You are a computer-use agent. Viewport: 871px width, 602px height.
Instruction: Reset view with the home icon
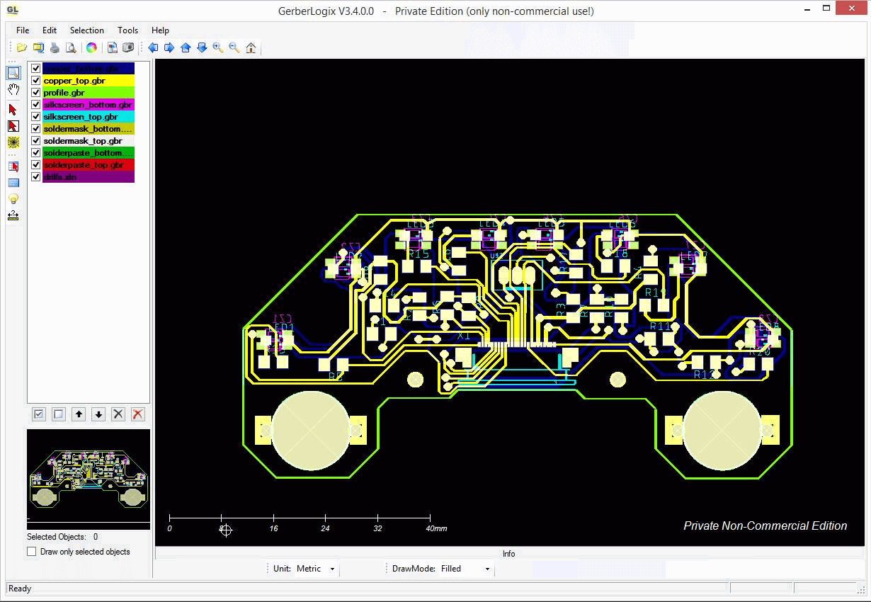(251, 48)
